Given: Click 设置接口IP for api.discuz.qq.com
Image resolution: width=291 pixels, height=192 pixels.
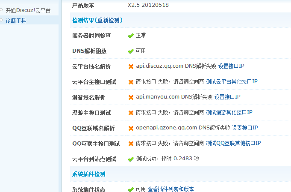Looking at the screenshot, I should point(231,66).
